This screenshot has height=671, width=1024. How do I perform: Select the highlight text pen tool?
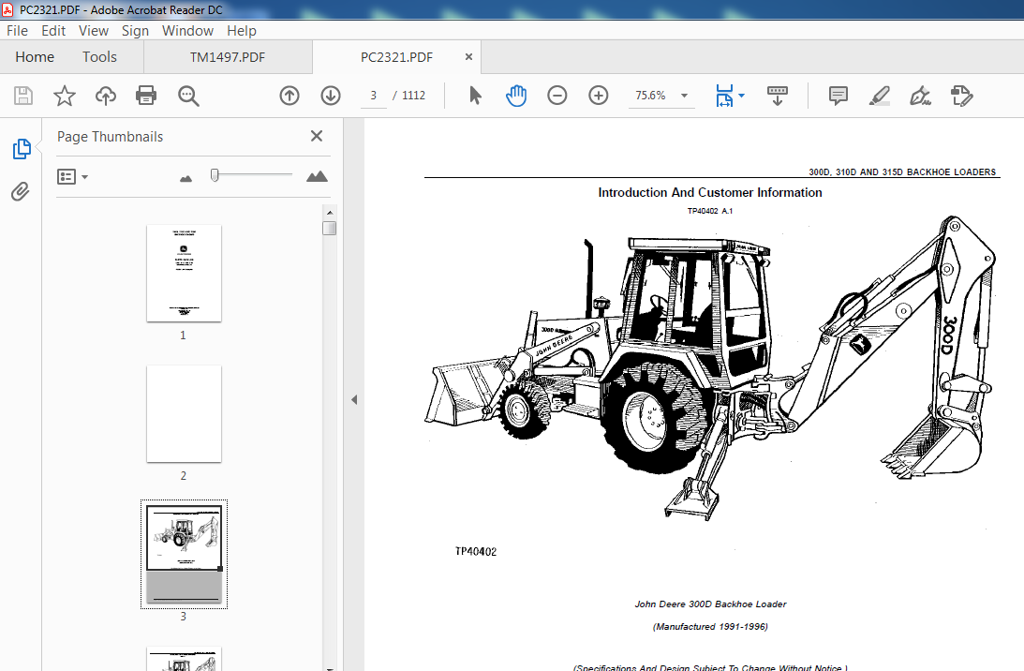pyautogui.click(x=879, y=96)
